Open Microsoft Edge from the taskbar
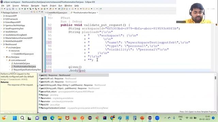Image resolution: width=218 pixels, height=122 pixels. pos(52,118)
